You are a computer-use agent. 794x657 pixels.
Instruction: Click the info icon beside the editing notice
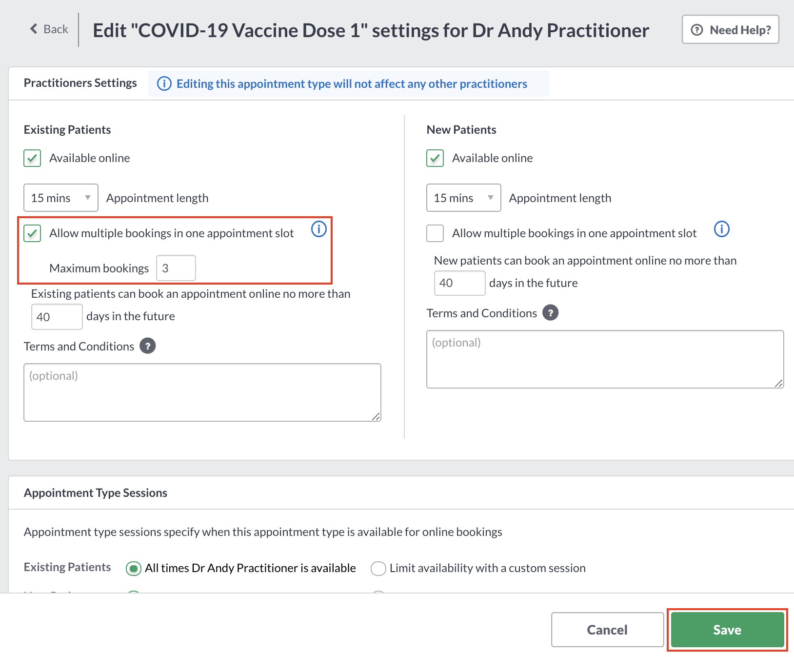click(164, 83)
